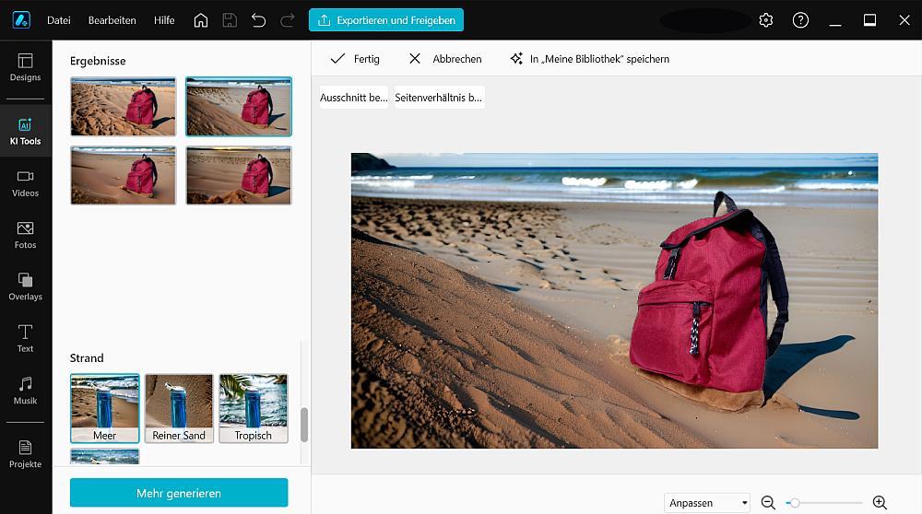Save result to Meine Bibliothek
The image size is (922, 514).
tap(590, 59)
